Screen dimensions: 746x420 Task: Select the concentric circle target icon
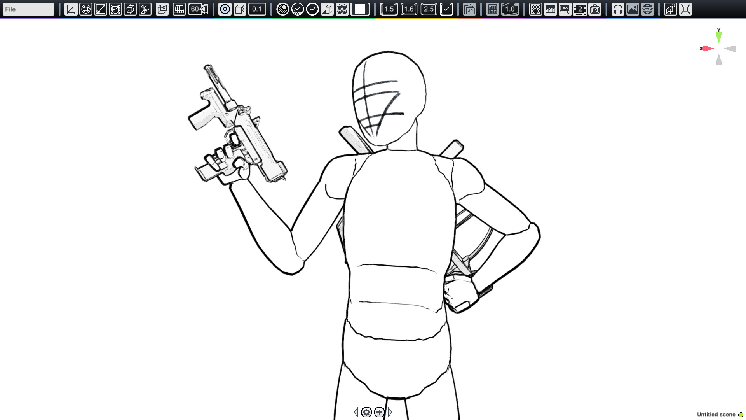click(225, 9)
